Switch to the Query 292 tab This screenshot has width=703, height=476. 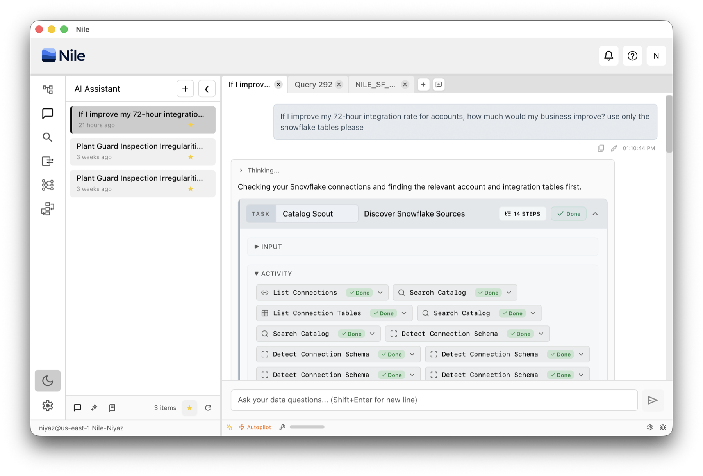point(313,85)
